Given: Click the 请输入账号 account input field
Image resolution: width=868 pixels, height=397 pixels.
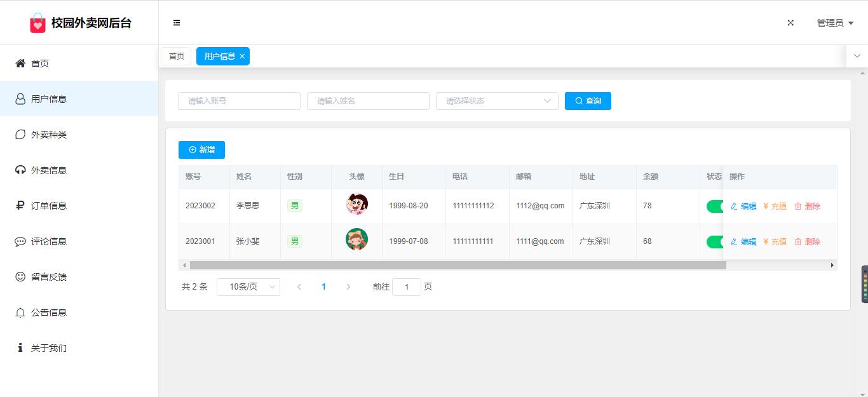Looking at the screenshot, I should click(x=239, y=101).
